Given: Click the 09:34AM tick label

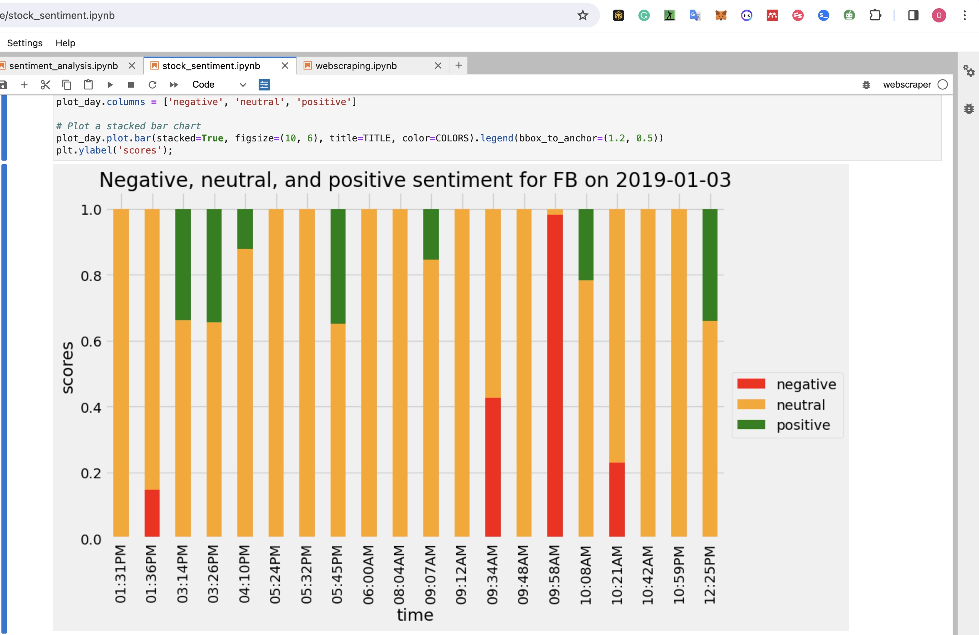Looking at the screenshot, I should (492, 575).
